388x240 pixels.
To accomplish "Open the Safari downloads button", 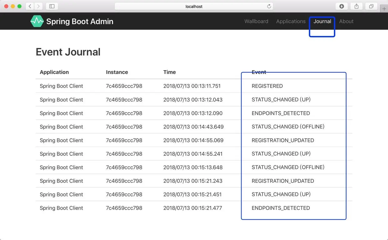I will click(x=342, y=6).
